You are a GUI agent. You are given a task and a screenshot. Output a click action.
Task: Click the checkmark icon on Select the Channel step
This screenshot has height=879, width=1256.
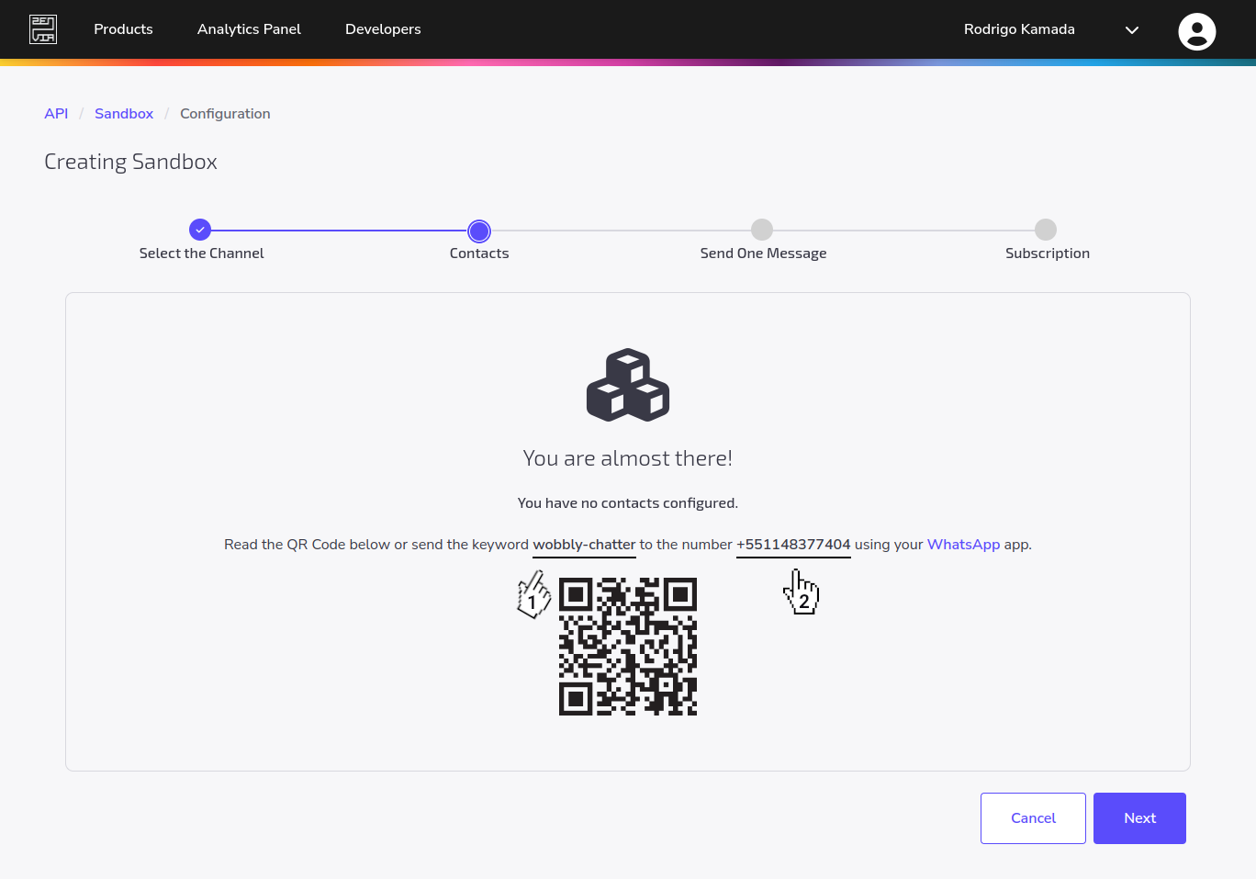pyautogui.click(x=200, y=230)
